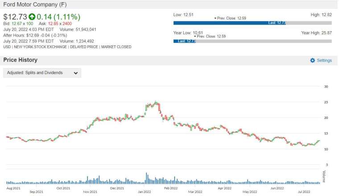Open the Adjusted: Splits and Dividends dropdown

click(42, 73)
